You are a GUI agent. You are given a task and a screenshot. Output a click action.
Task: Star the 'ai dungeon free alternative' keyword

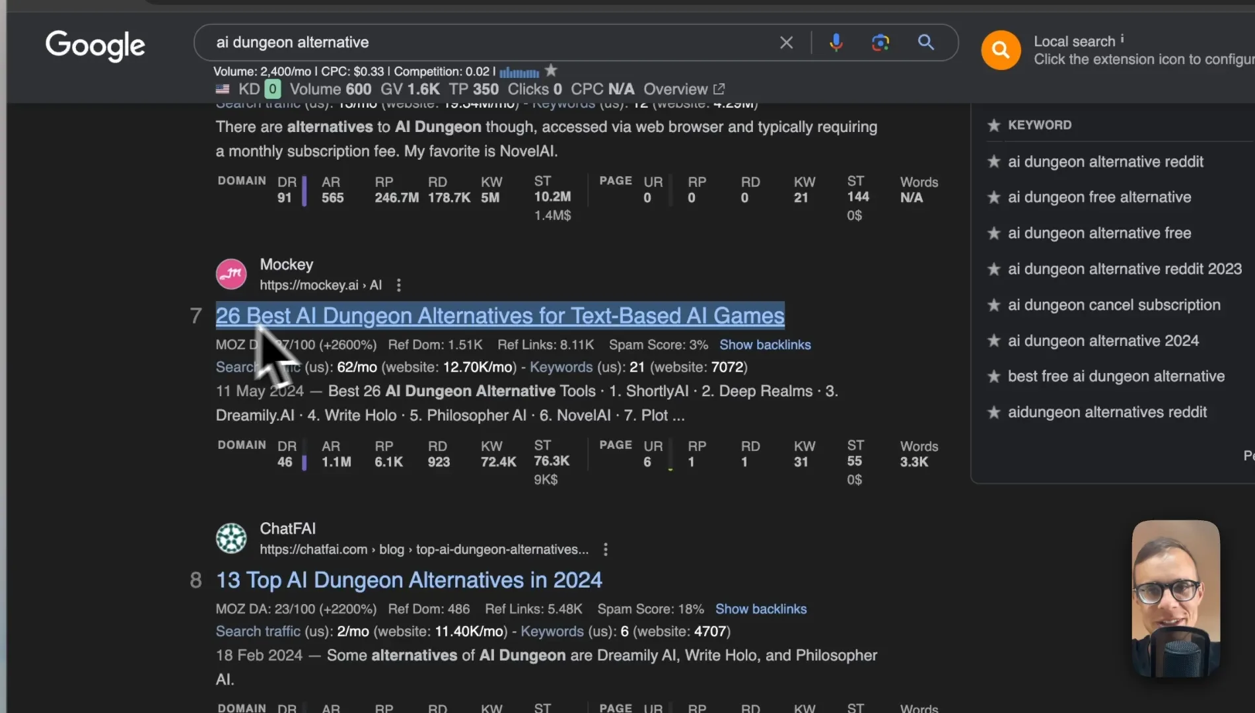pos(993,197)
